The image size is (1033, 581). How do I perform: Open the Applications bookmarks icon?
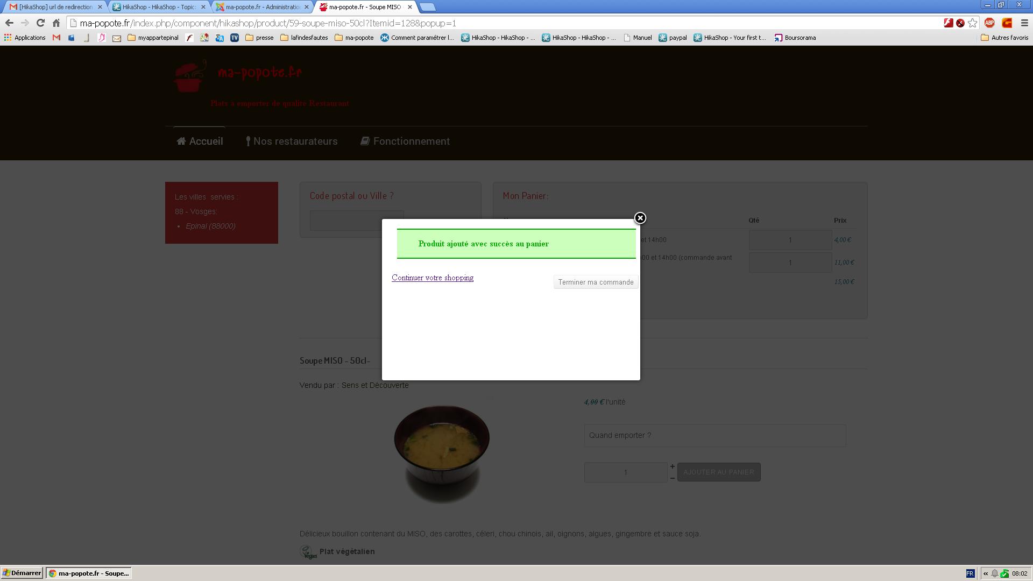coord(8,38)
